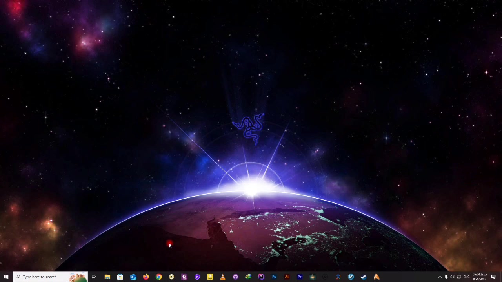Launch Firefox from the taskbar
The width and height of the screenshot is (502, 282).
(x=146, y=277)
